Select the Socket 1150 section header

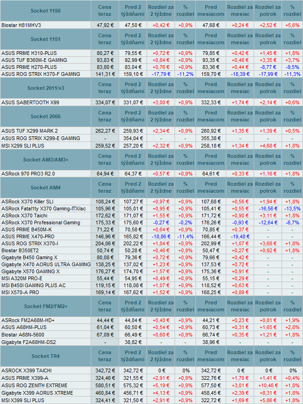point(45,11)
